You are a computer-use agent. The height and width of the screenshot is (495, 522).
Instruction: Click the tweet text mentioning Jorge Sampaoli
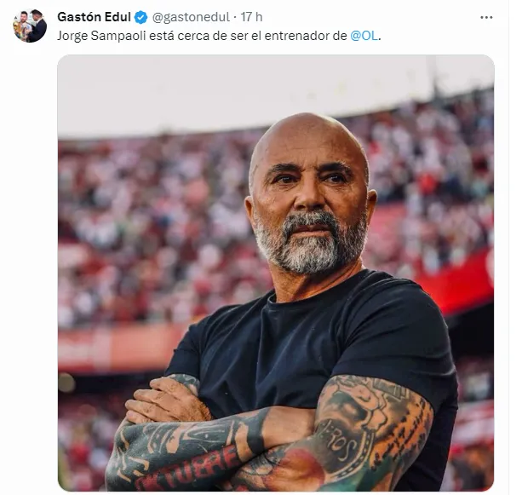(219, 36)
